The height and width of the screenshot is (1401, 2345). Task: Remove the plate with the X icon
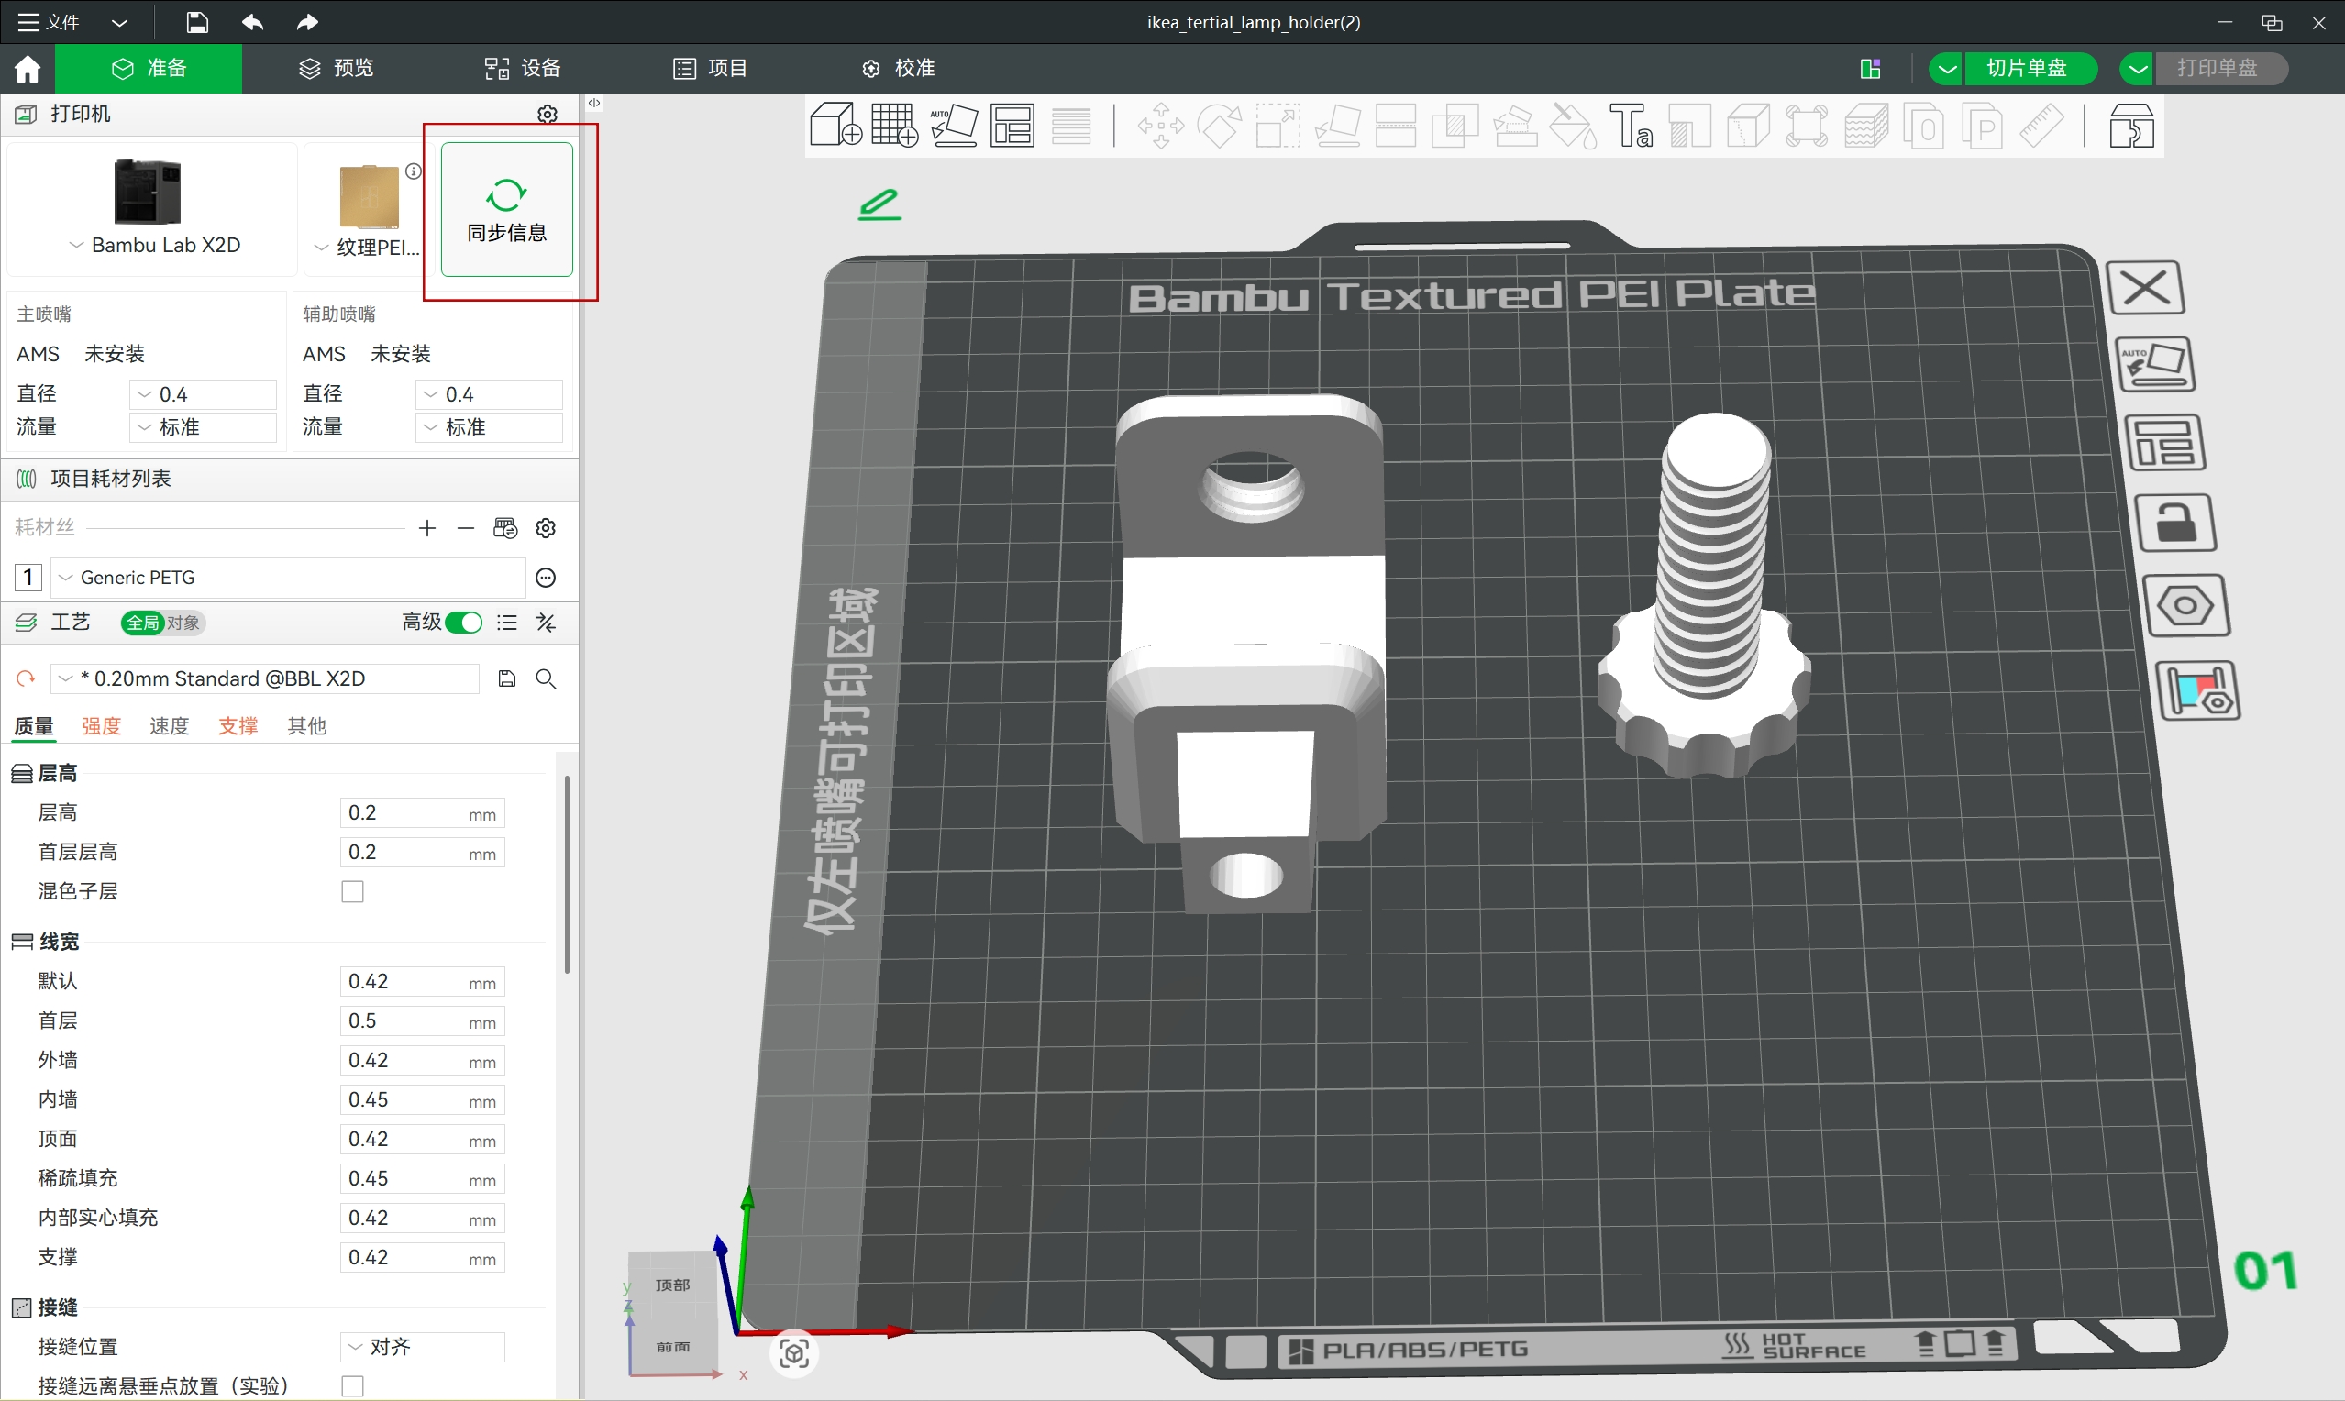(2146, 288)
